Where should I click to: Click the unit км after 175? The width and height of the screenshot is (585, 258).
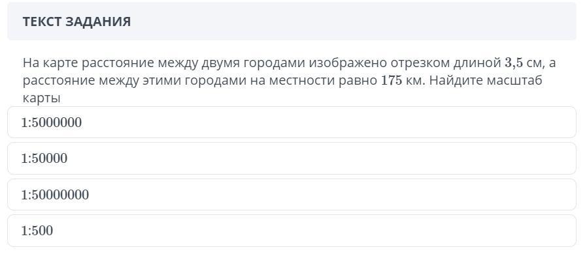tap(415, 81)
